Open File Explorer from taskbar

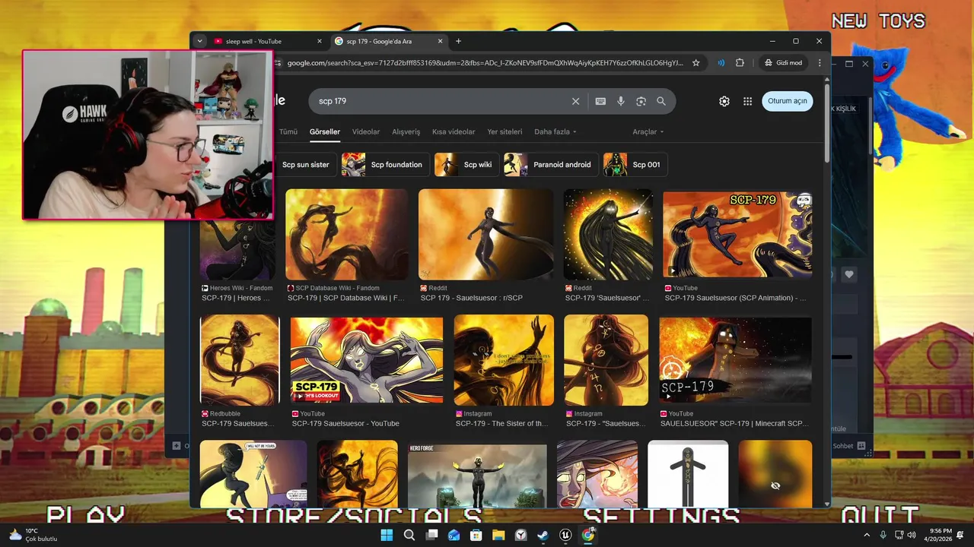pyautogui.click(x=498, y=535)
